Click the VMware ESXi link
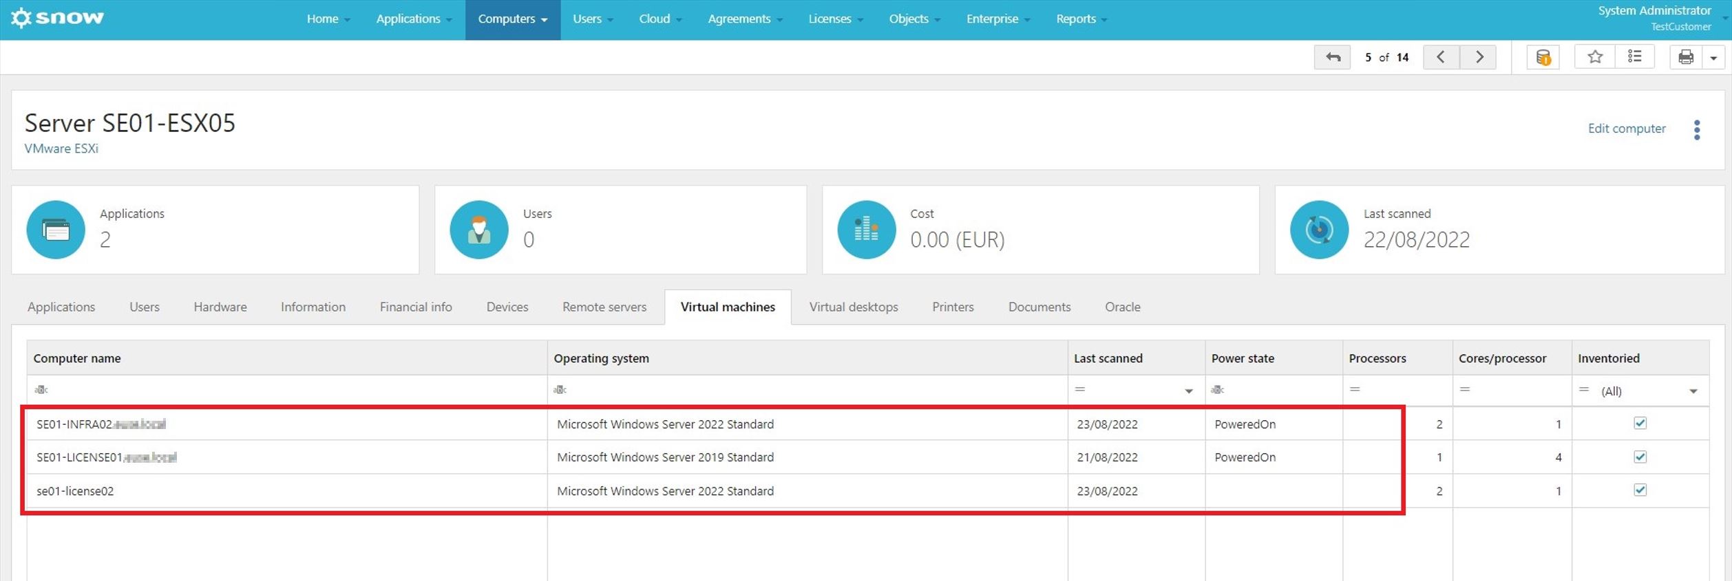1732x581 pixels. coord(61,149)
